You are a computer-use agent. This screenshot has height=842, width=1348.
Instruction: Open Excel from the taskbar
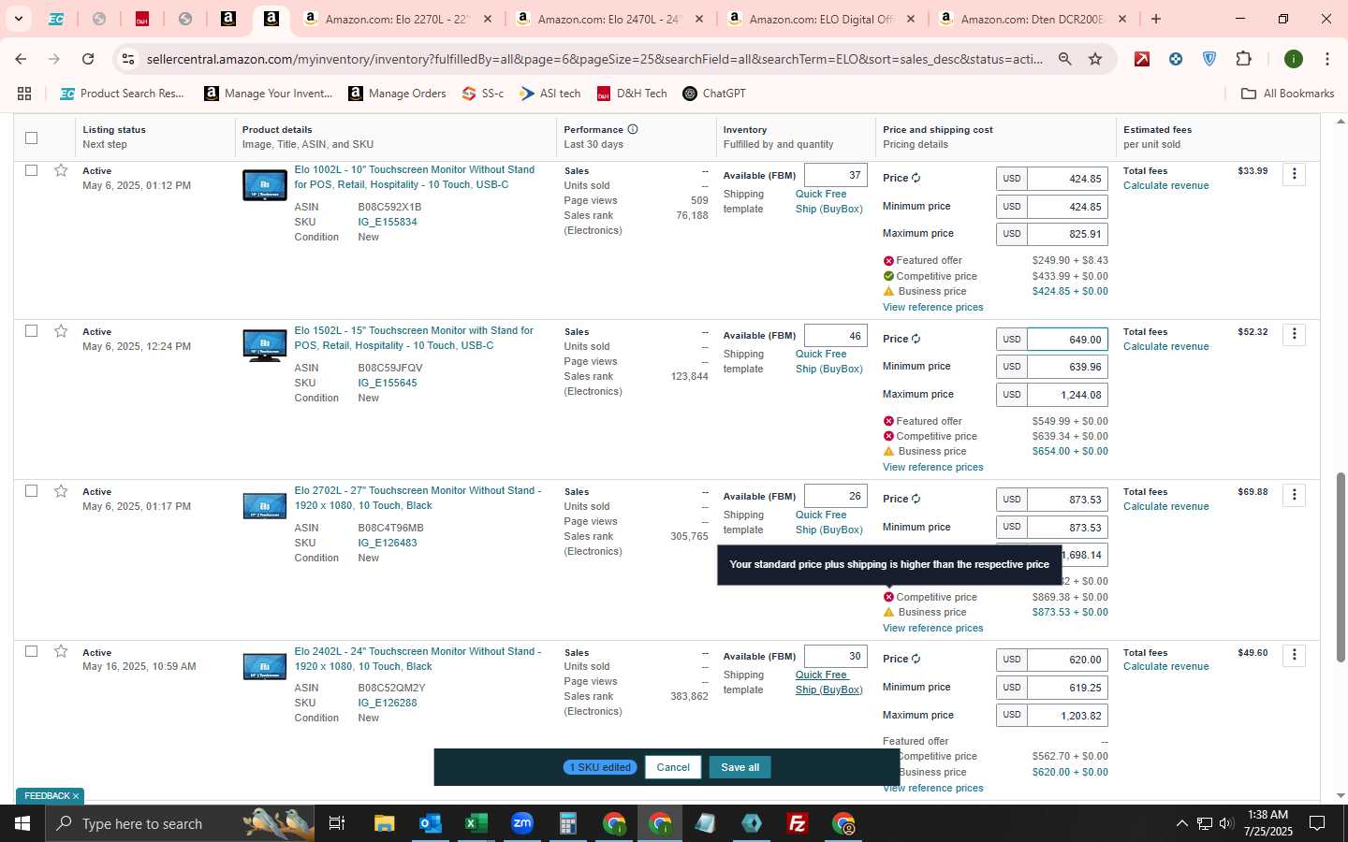(x=476, y=823)
